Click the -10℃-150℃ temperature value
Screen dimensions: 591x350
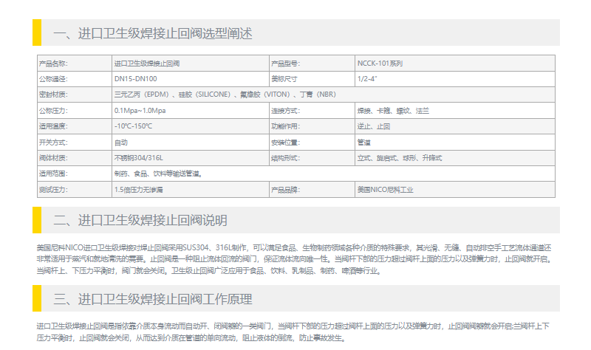133,126
